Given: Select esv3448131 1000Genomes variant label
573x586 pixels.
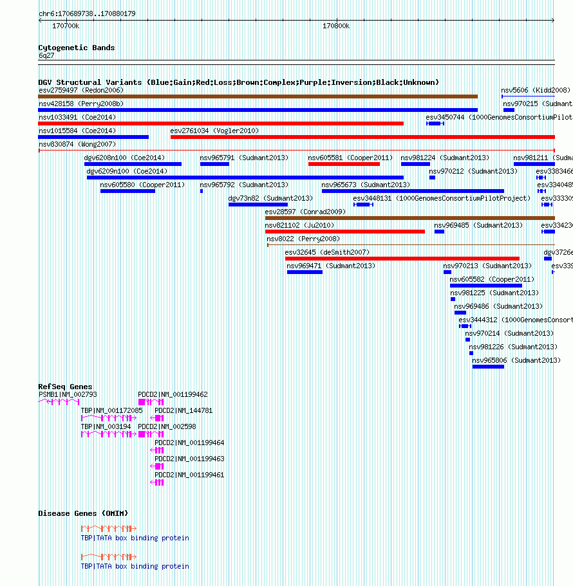Looking at the screenshot, I should coord(442,198).
